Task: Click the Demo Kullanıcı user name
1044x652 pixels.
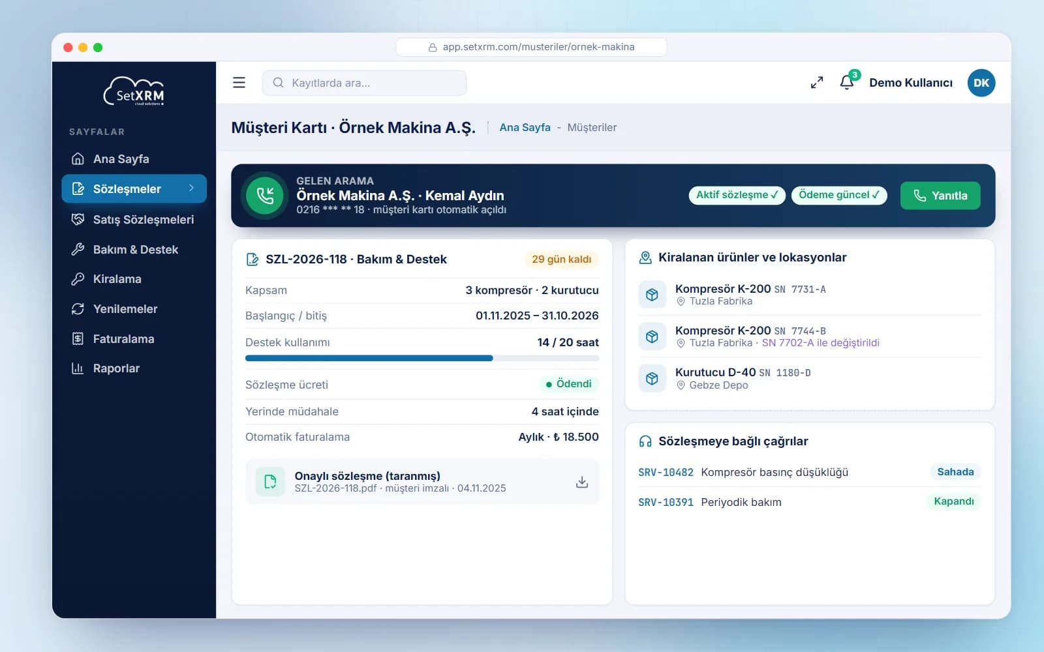Action: (x=910, y=83)
